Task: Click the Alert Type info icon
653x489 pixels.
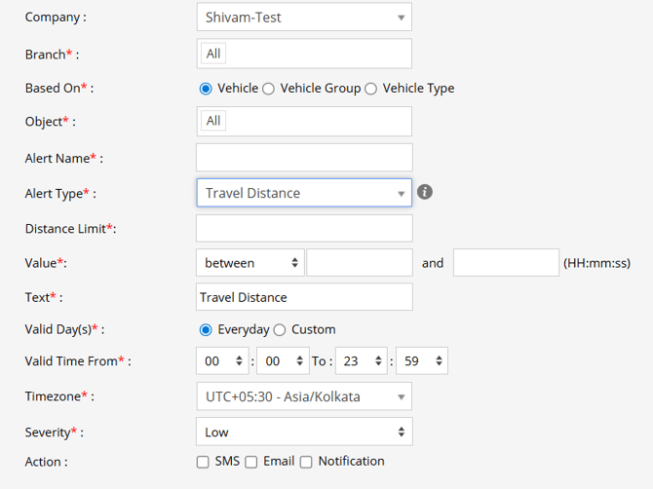Action: [425, 192]
